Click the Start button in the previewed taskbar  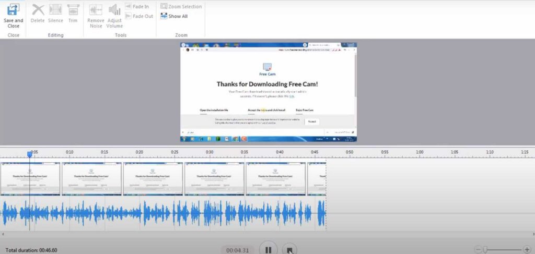[x=184, y=139]
